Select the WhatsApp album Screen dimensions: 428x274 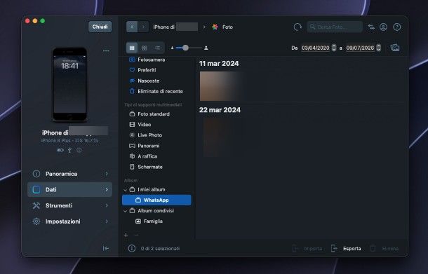pyautogui.click(x=156, y=200)
